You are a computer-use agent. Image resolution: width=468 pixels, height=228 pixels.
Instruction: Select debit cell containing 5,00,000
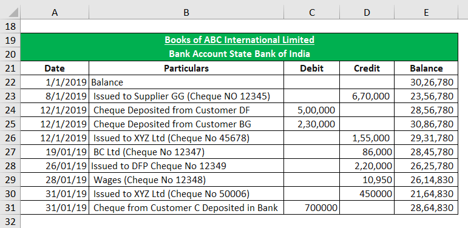311,110
